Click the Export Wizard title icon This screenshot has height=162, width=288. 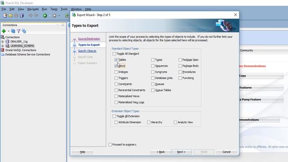[x=74, y=15]
